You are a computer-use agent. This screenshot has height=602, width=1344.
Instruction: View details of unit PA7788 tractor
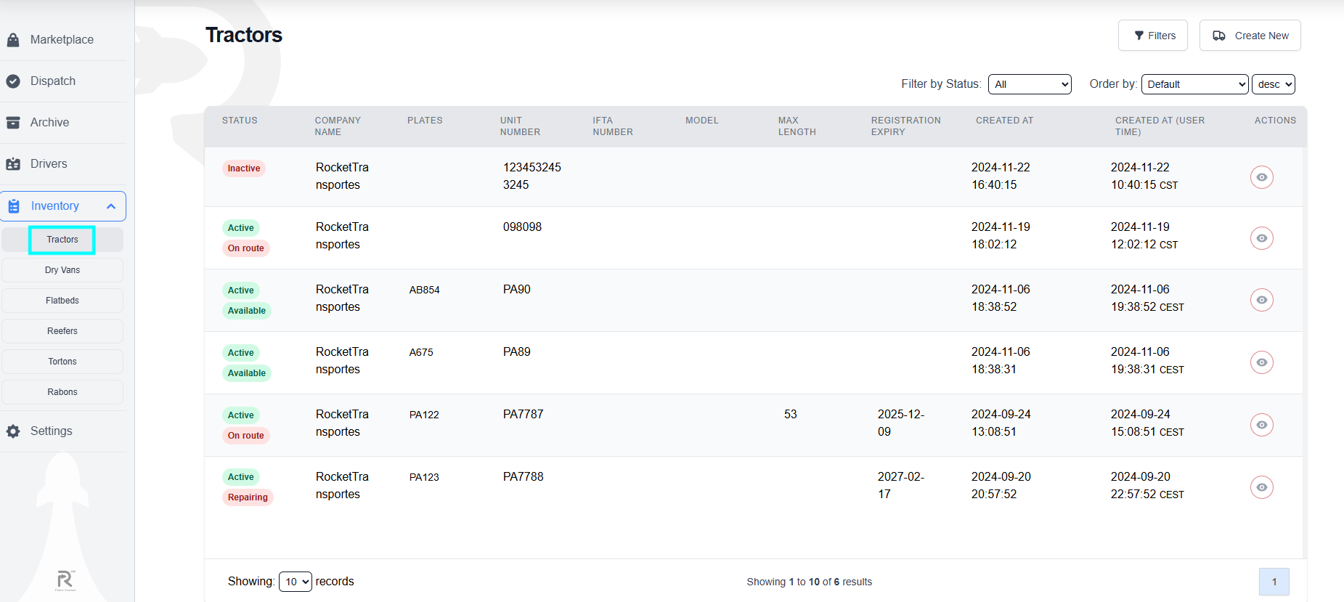click(1262, 487)
